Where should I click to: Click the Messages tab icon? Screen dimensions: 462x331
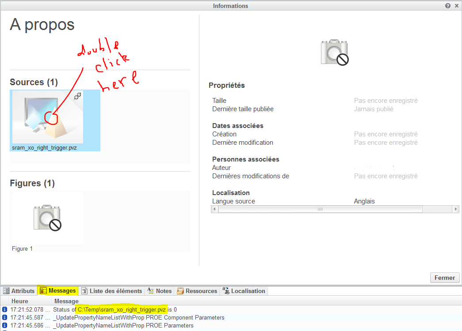click(x=43, y=291)
